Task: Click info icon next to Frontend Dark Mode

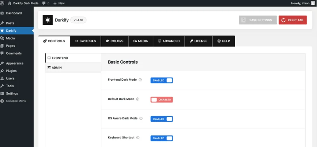Action: [140, 80]
